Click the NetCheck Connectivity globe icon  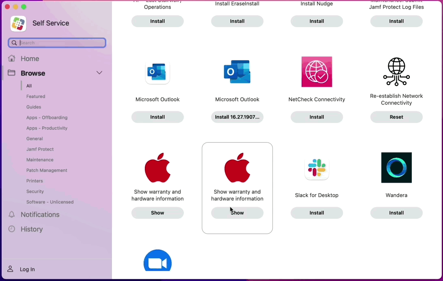point(317,72)
